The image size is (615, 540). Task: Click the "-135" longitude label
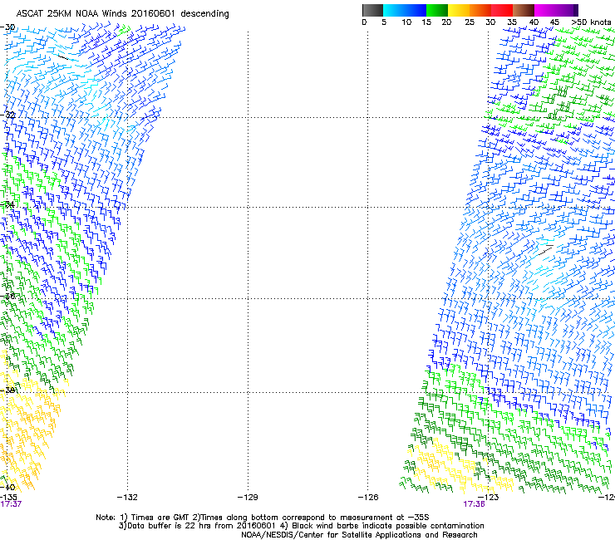point(8,498)
